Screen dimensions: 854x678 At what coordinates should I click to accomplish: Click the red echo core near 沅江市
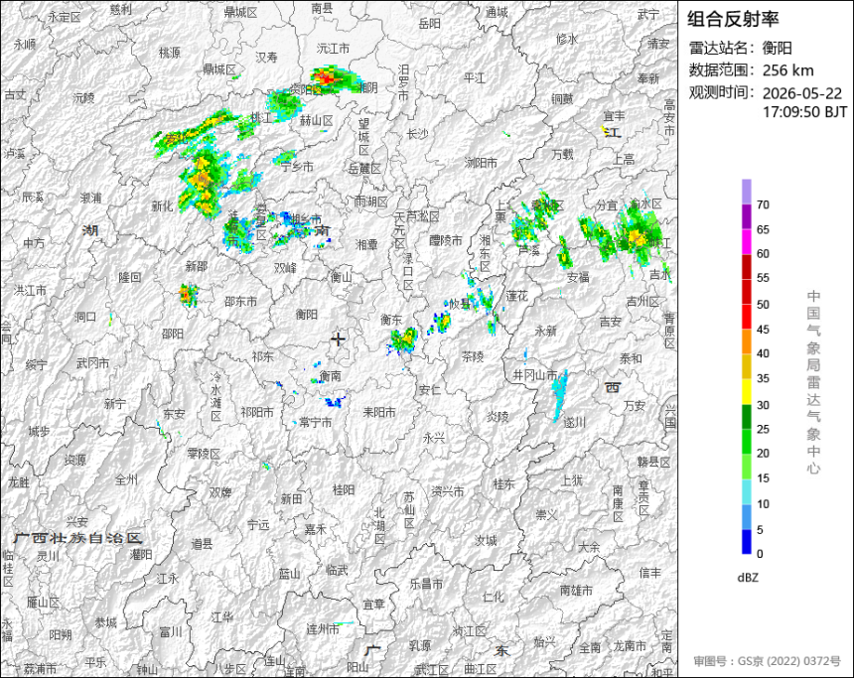tap(327, 77)
